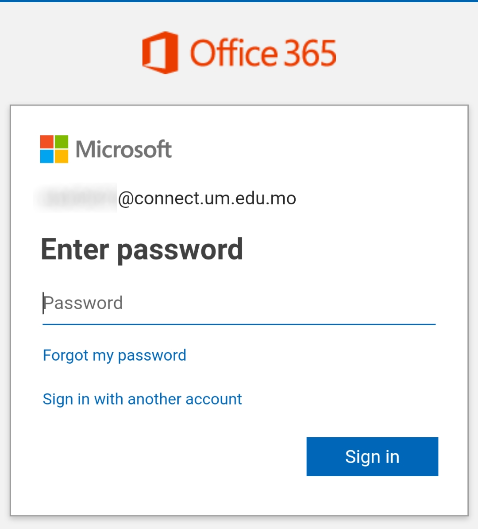478x529 pixels.
Task: Click the Office 365 wordmark text
Action: pyautogui.click(x=263, y=52)
